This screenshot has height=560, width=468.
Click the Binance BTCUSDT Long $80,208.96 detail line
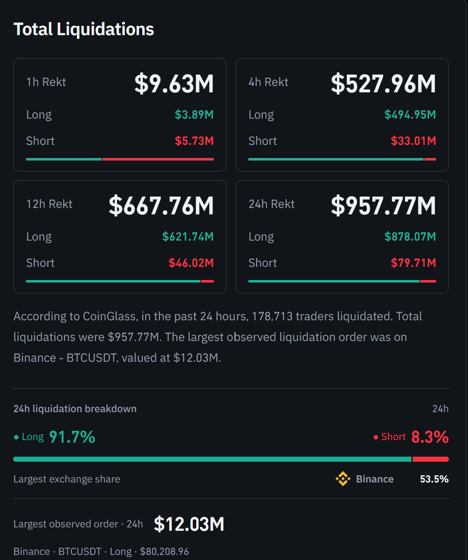pos(101,552)
